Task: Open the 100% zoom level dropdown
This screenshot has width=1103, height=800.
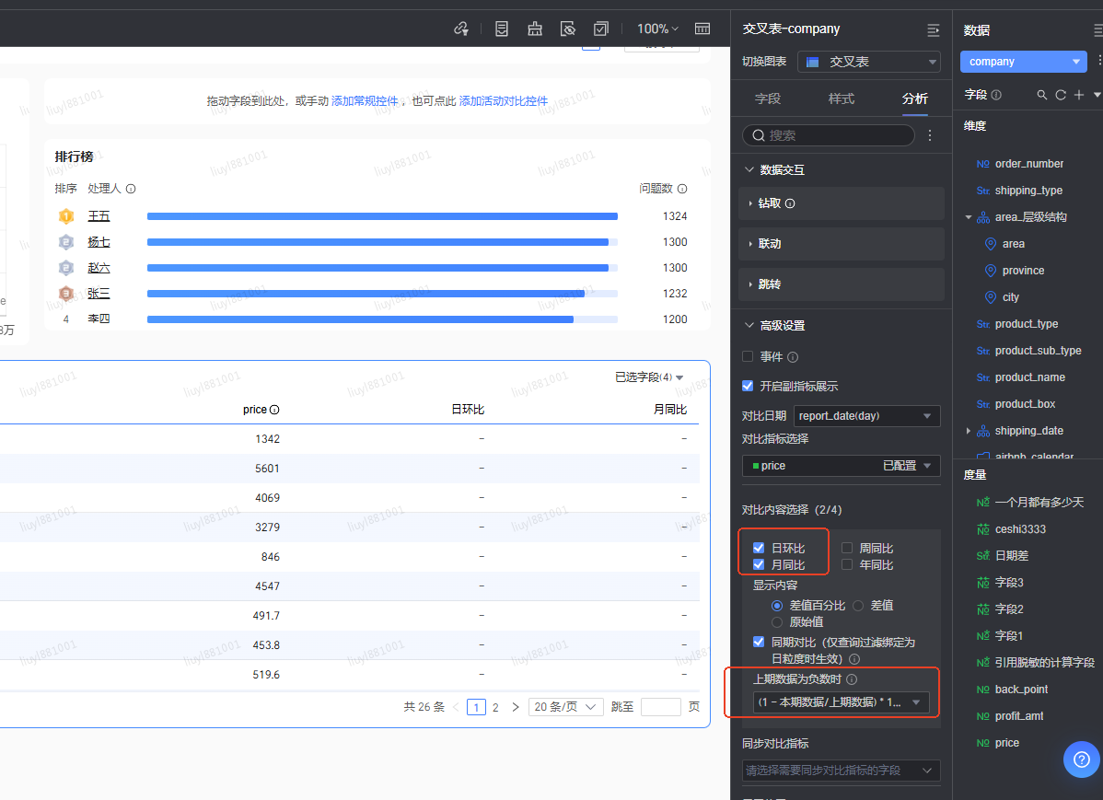Action: [x=657, y=29]
